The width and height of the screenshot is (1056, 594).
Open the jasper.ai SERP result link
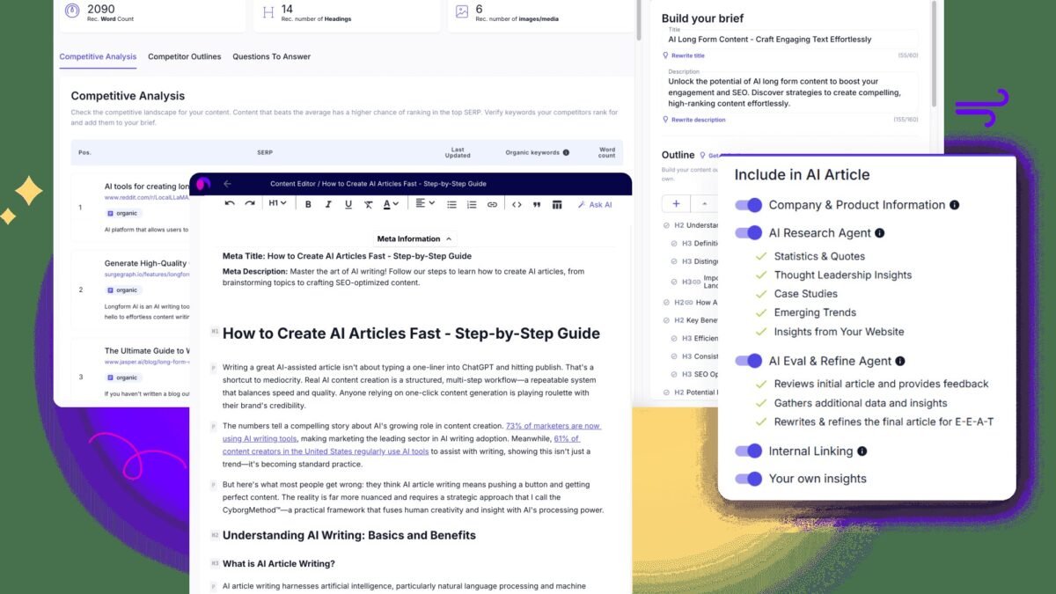(146, 363)
